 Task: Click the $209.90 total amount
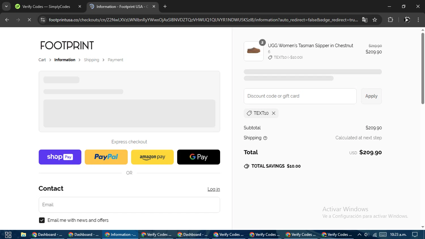(x=371, y=153)
